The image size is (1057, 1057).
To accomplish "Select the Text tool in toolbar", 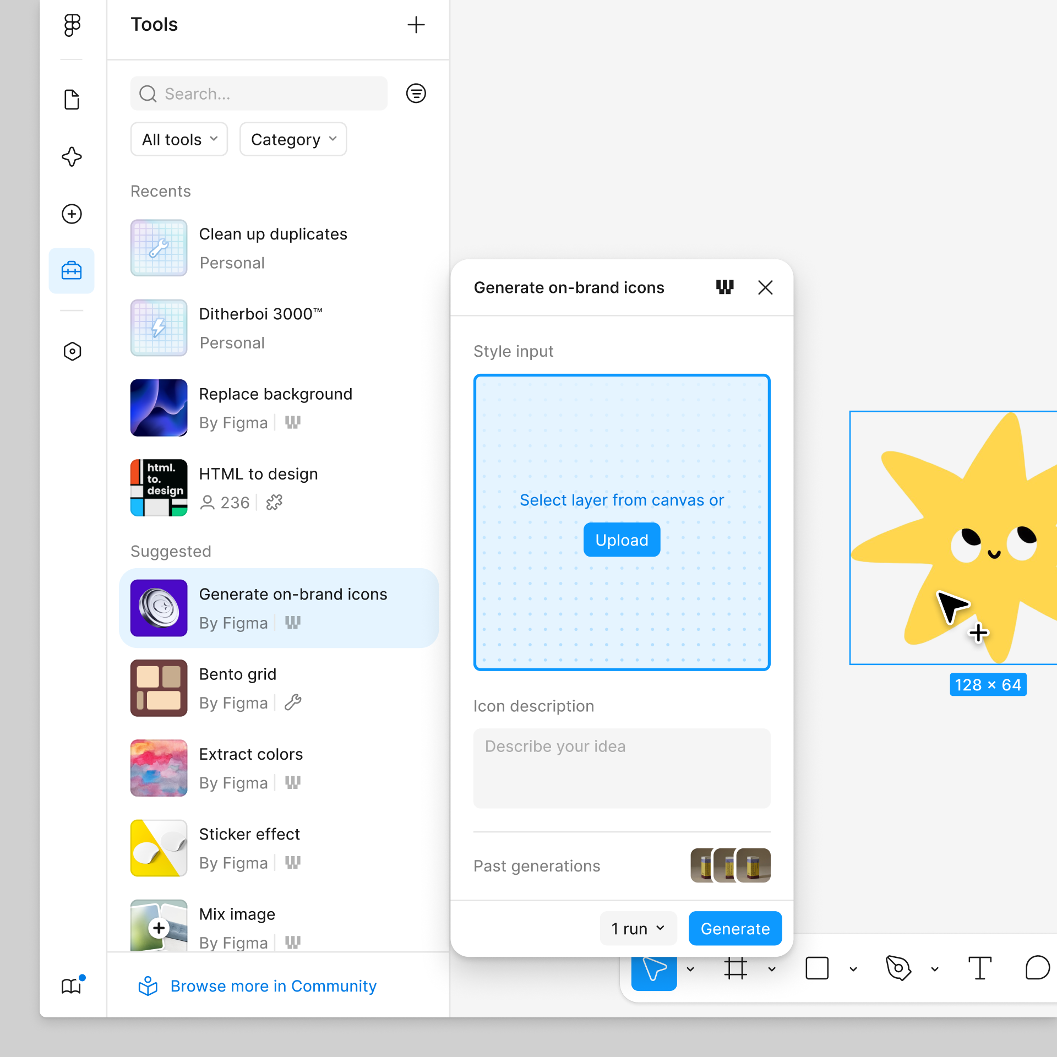I will coord(980,968).
